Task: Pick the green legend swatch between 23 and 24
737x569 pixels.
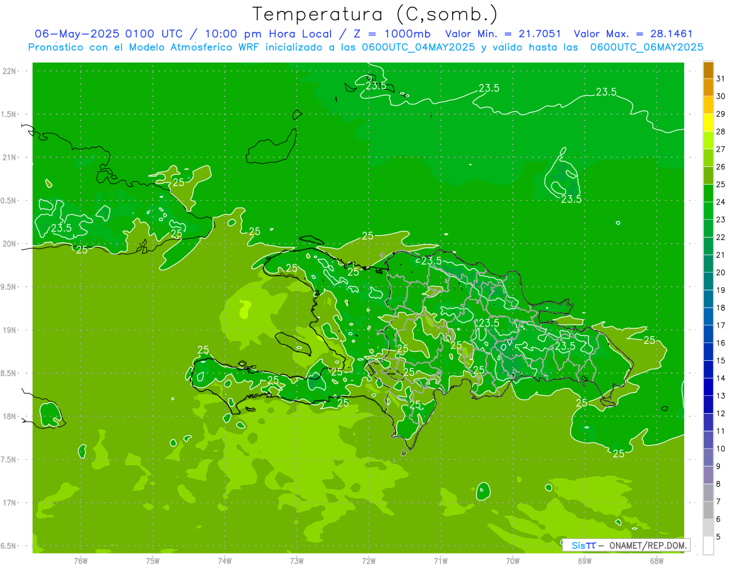Action: pyautogui.click(x=708, y=211)
